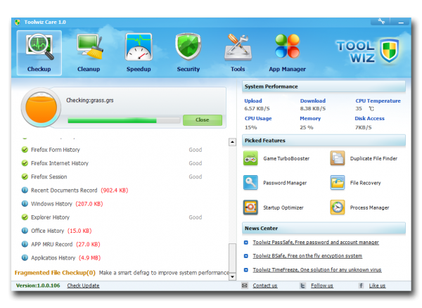Open the File Recovery icon
Viewport: 422px width, 308px height.
click(338, 183)
